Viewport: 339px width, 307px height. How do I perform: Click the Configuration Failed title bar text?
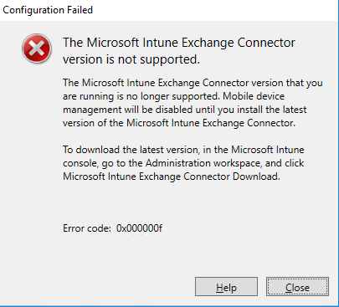[x=48, y=10]
